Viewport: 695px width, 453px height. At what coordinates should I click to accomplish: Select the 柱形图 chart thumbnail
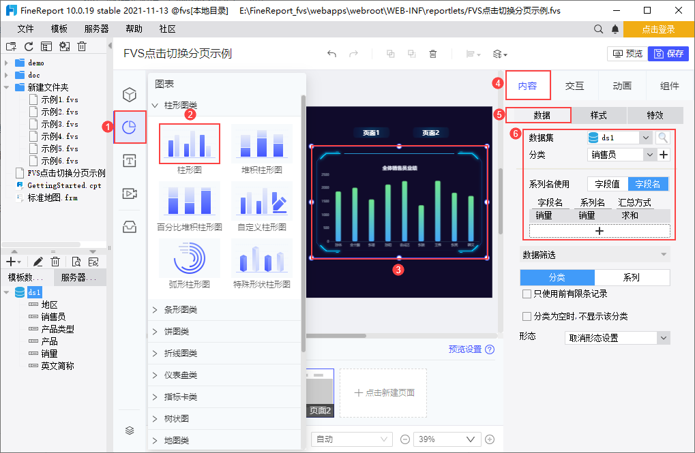coord(190,144)
